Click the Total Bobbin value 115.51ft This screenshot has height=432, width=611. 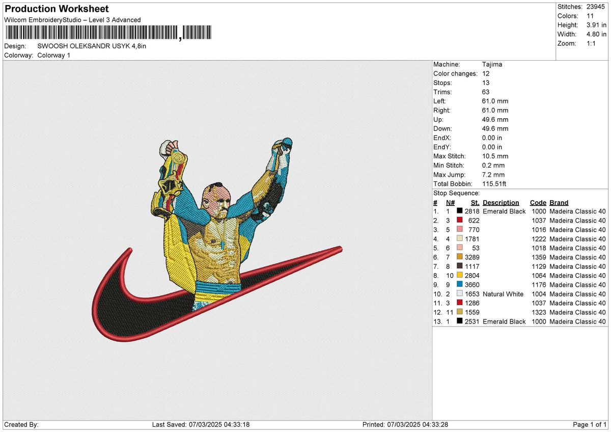click(494, 183)
